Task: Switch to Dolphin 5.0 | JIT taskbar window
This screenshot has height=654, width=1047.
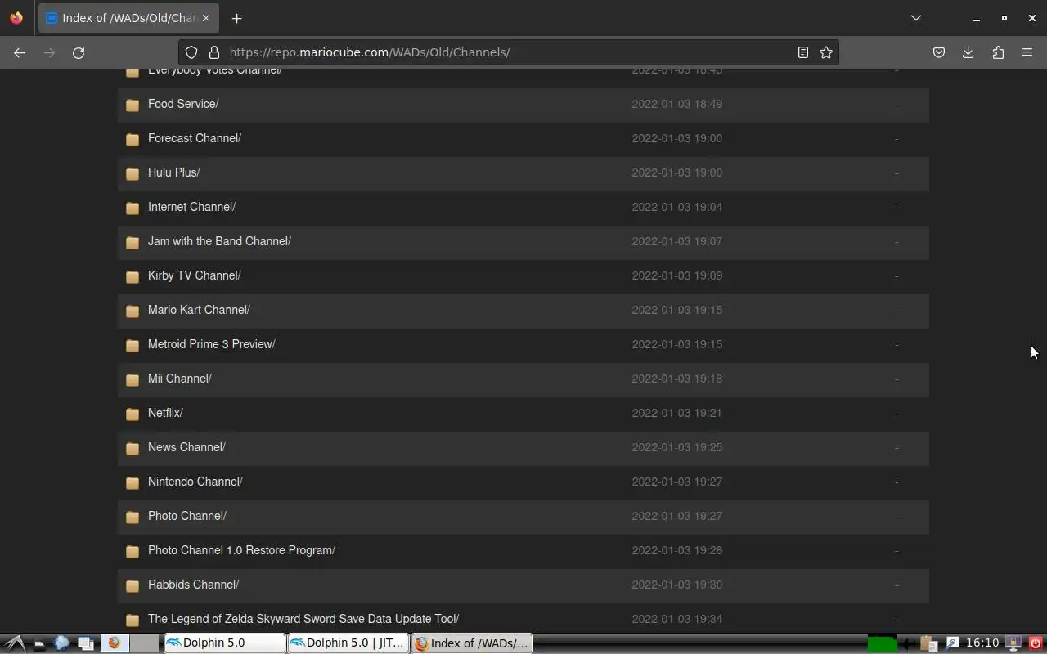Action: pyautogui.click(x=348, y=643)
